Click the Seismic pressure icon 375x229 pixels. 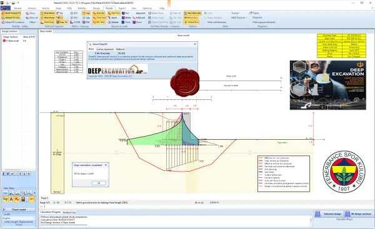[109, 22]
